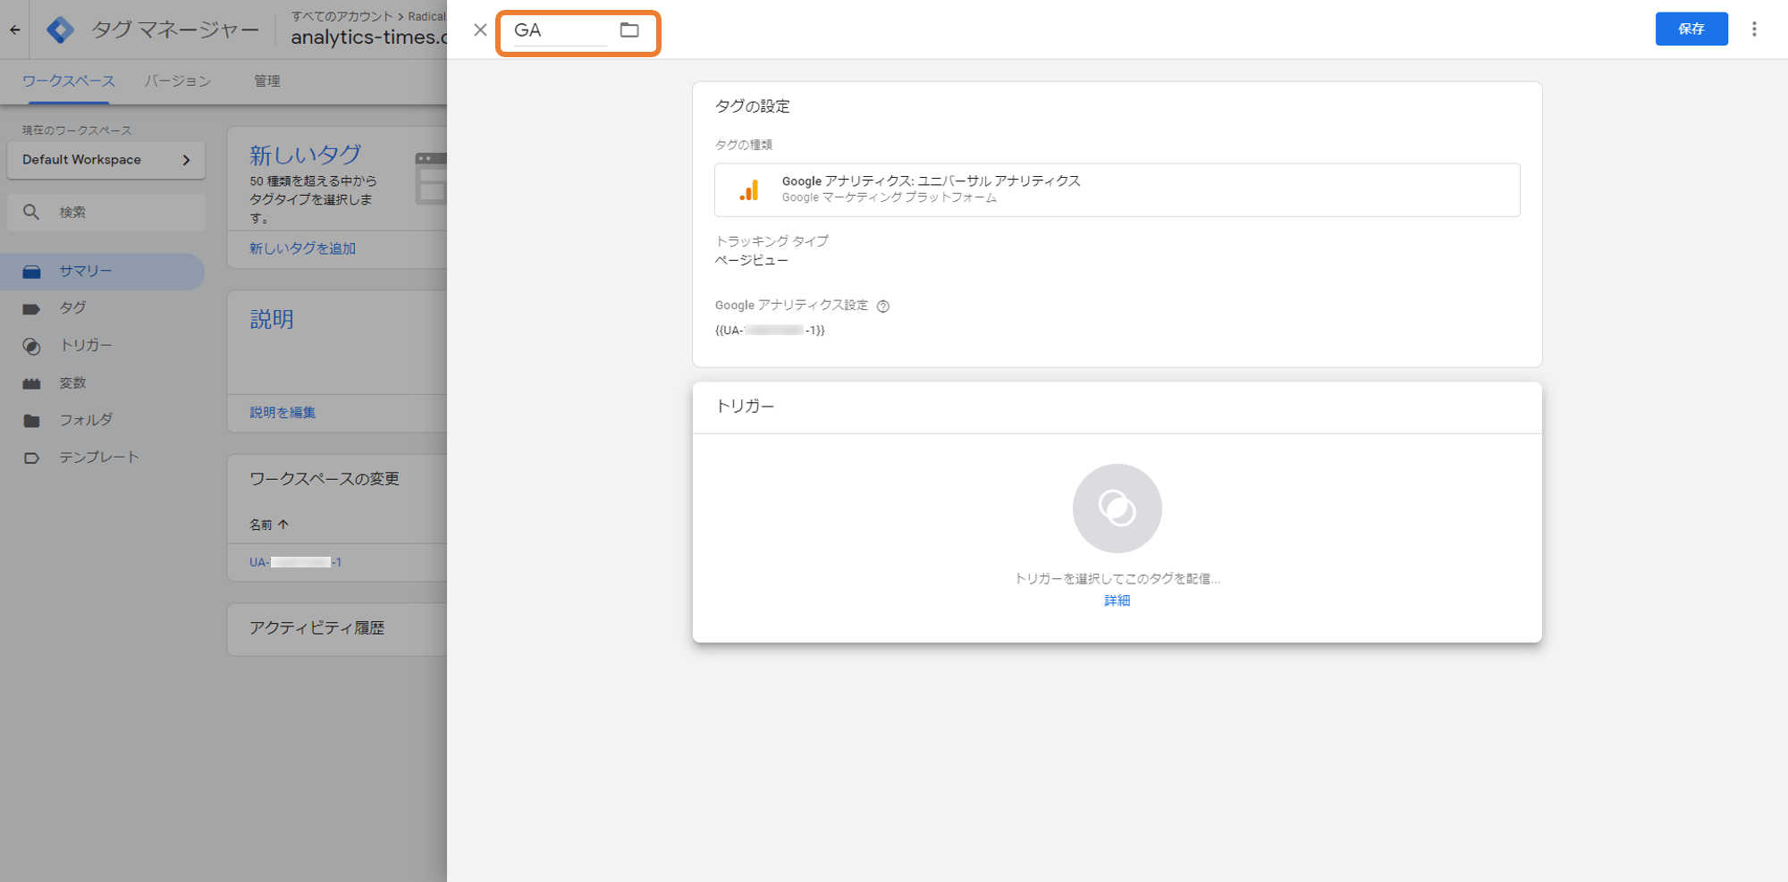Open the タグの種類 Universal Analytics box

click(x=1117, y=189)
